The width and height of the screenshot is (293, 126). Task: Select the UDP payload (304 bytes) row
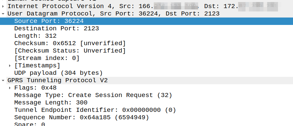point(146,73)
